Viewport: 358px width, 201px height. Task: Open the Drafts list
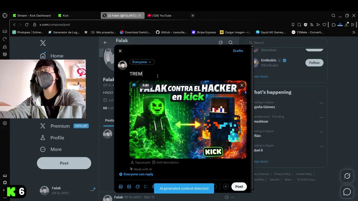pyautogui.click(x=238, y=51)
